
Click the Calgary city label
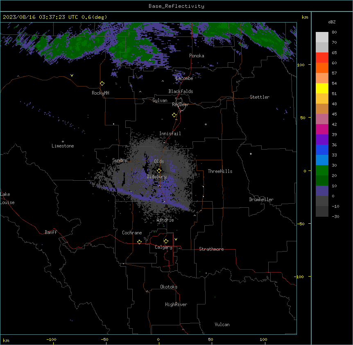pos(163,247)
